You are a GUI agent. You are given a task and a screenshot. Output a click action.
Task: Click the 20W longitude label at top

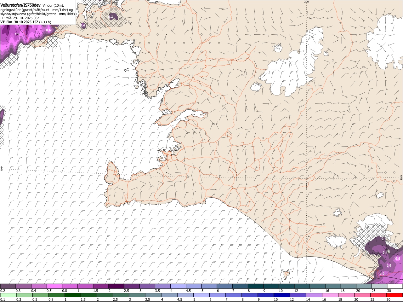307,2
